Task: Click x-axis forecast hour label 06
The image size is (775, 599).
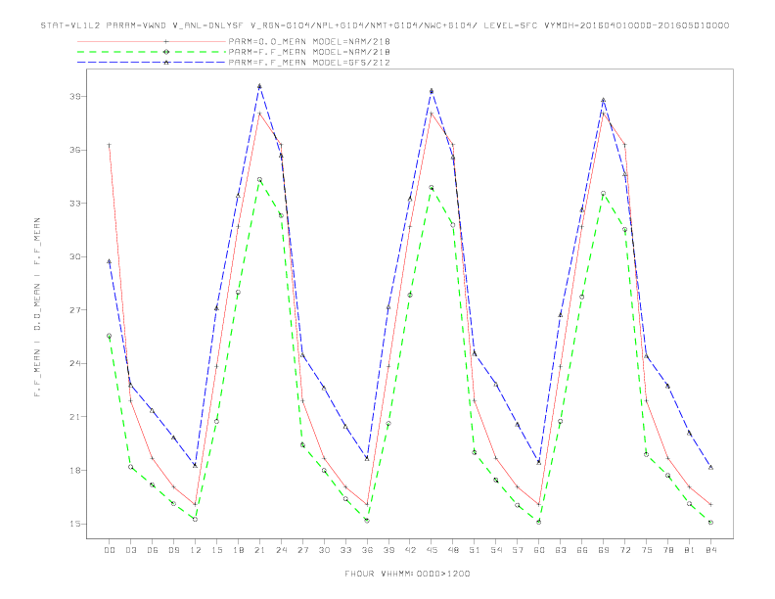Action: [153, 550]
